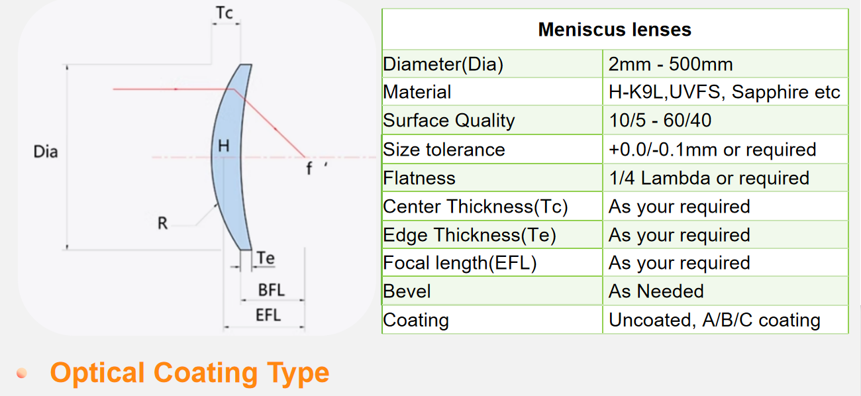Click the Meniscus lenses table header
Screen dimensions: 861x396
tap(615, 30)
